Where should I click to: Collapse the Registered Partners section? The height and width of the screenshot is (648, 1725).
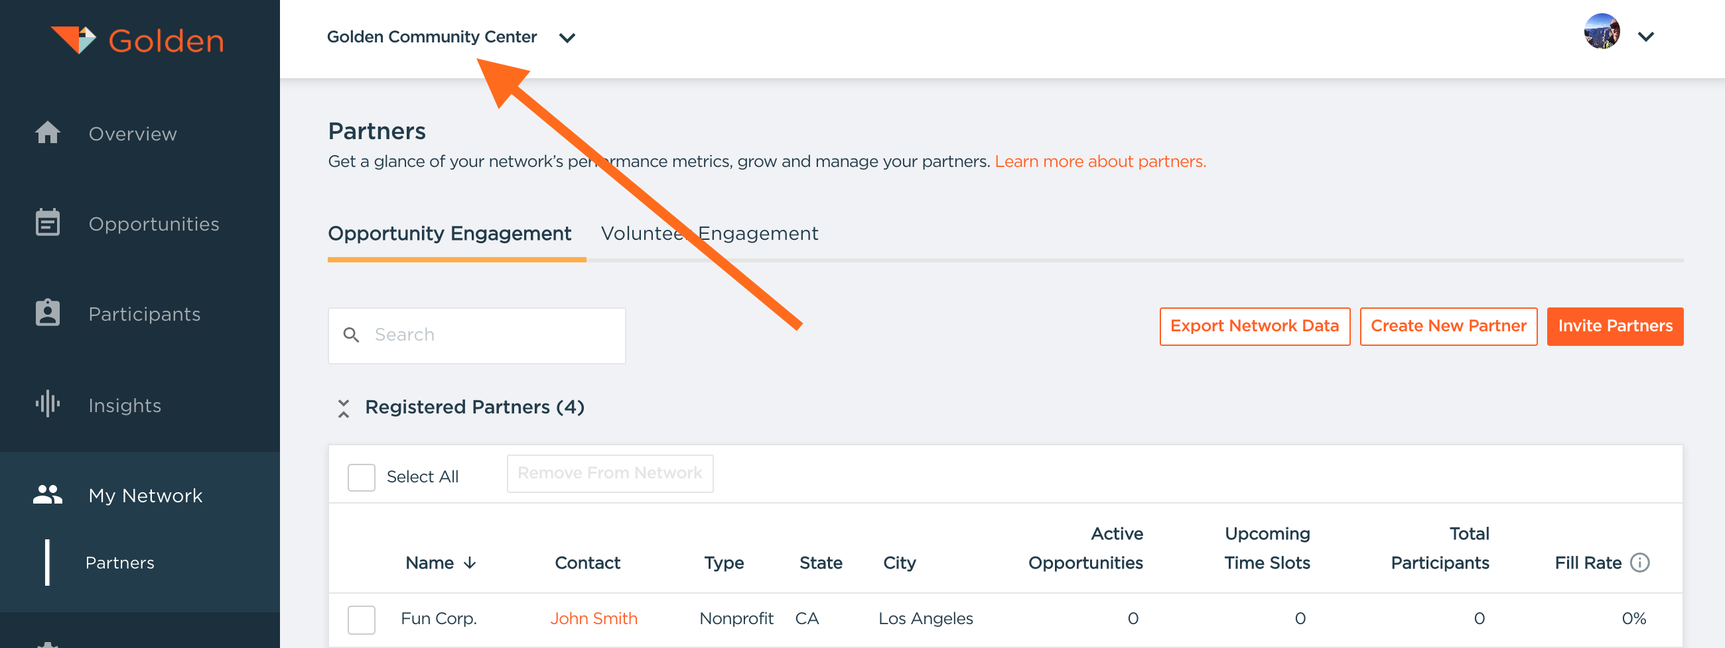(x=344, y=408)
